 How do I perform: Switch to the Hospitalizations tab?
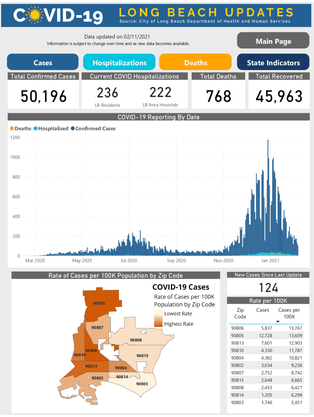[119, 63]
